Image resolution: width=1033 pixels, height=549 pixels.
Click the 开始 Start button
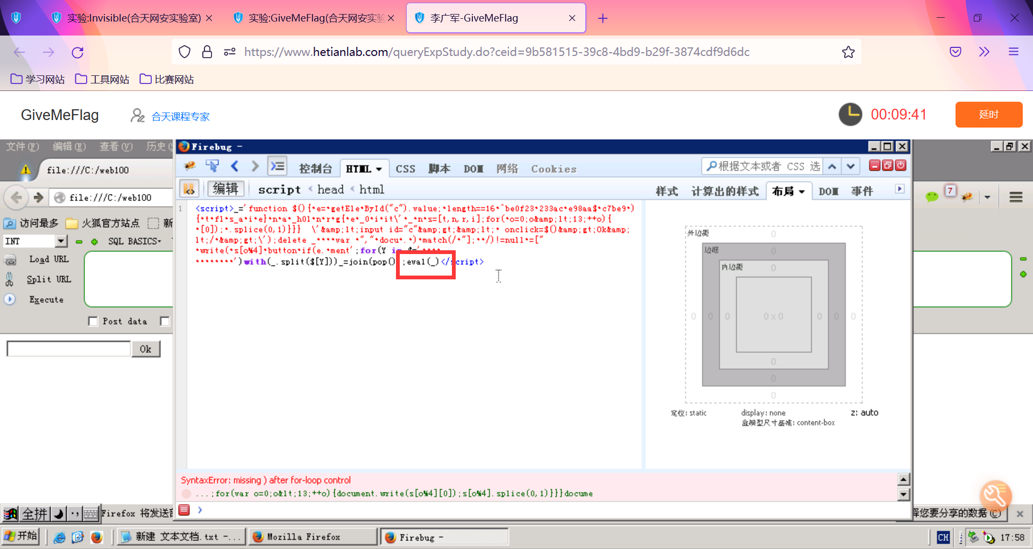tap(20, 537)
